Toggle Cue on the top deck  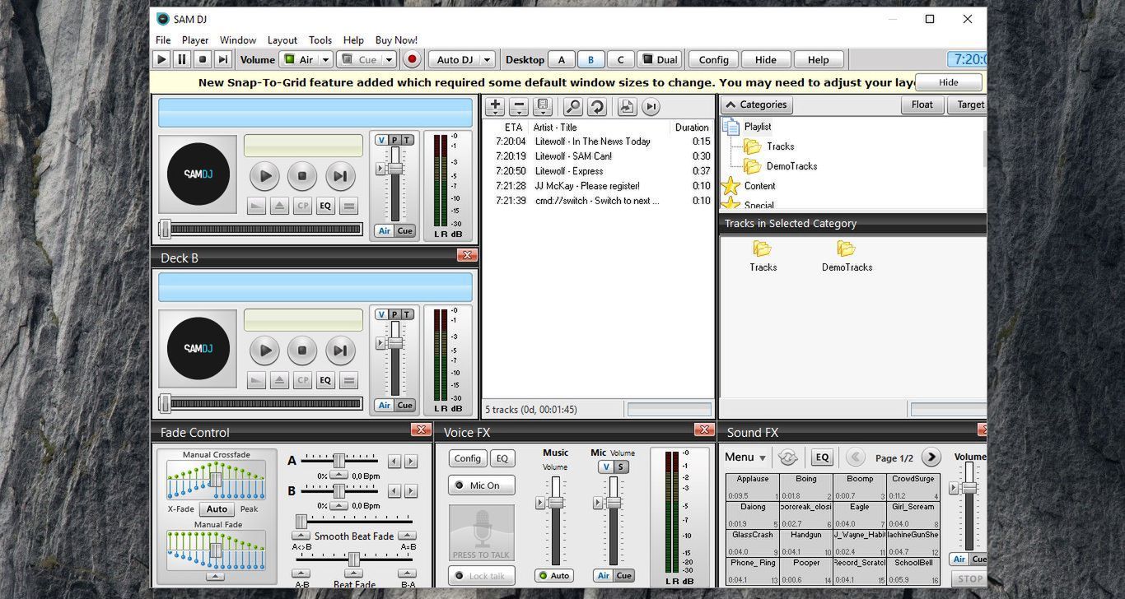coord(404,231)
